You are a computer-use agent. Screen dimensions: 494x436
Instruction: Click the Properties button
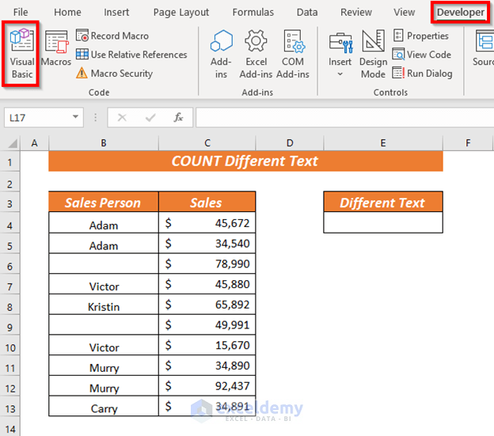420,36
